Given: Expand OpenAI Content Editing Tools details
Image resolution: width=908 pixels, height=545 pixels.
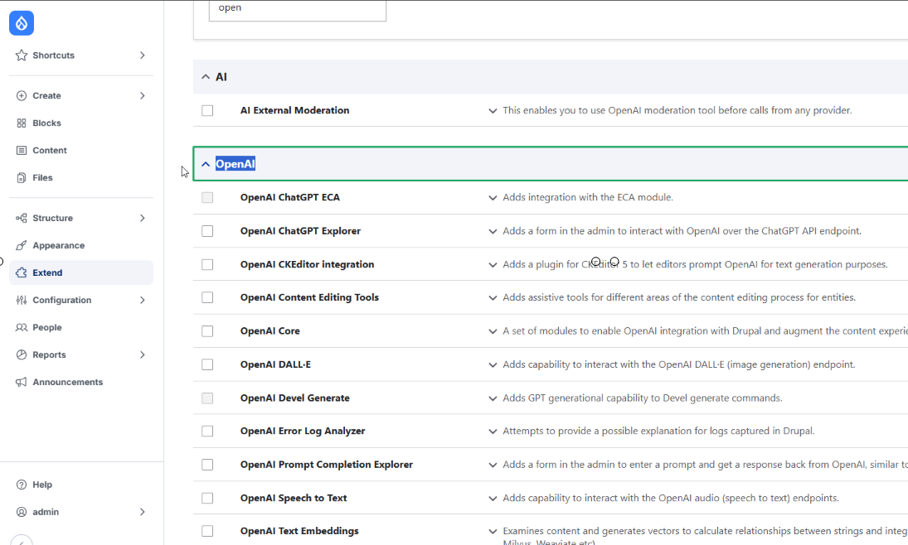Looking at the screenshot, I should [x=493, y=298].
